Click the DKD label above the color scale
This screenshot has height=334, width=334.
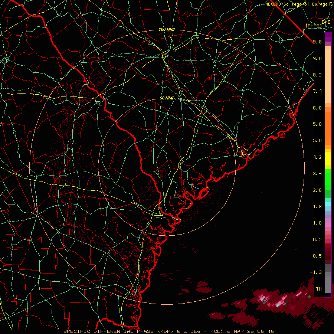[326, 22]
